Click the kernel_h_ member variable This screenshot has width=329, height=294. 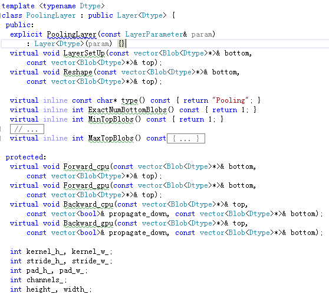point(45,251)
